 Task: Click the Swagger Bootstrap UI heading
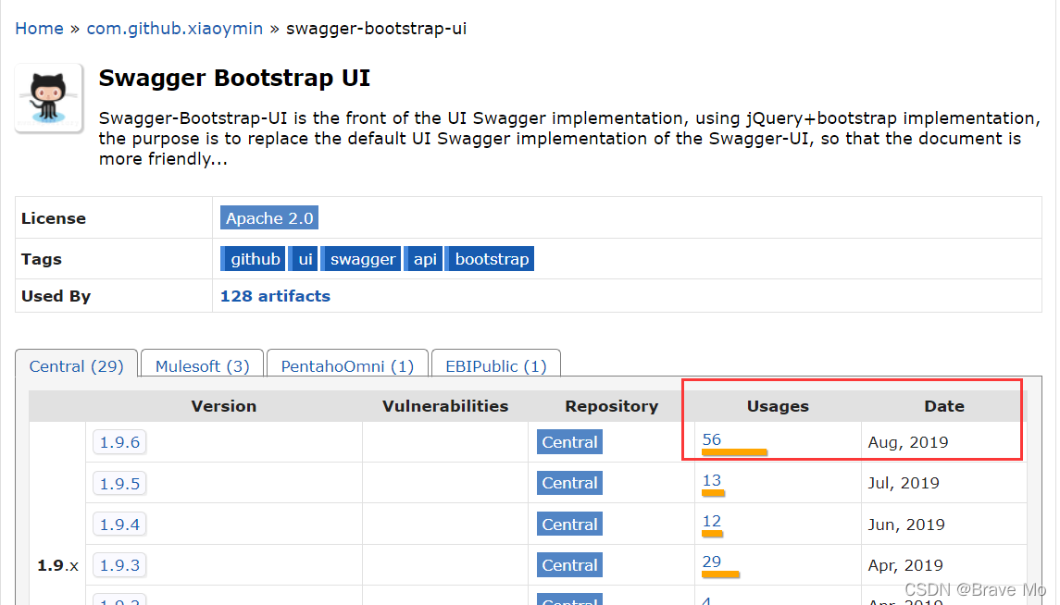(234, 78)
